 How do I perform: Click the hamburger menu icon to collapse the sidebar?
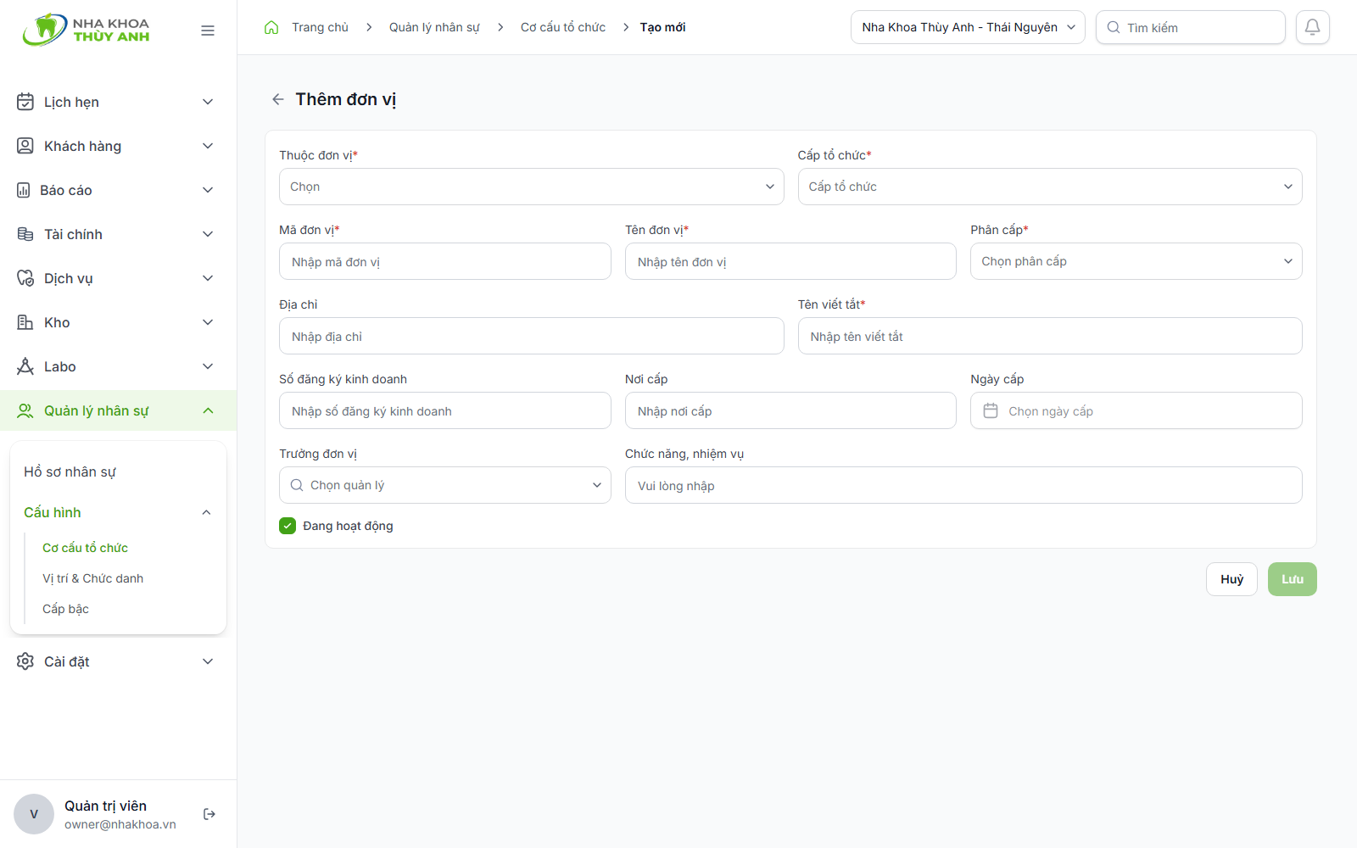click(x=208, y=31)
